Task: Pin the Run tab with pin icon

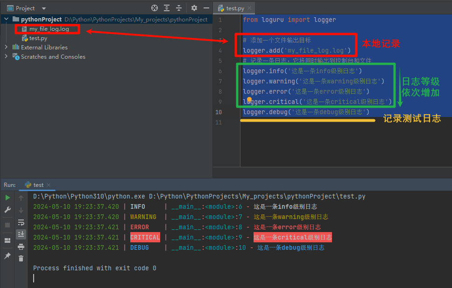Action: (8, 255)
